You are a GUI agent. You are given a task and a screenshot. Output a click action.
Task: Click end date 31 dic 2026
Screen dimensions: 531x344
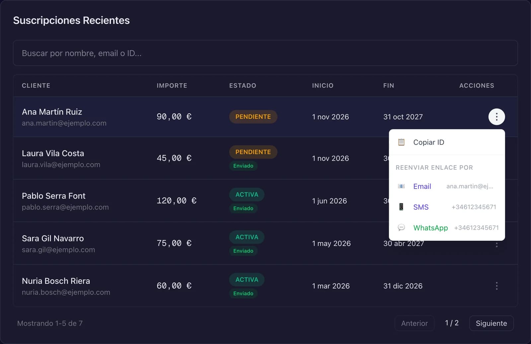click(x=403, y=286)
